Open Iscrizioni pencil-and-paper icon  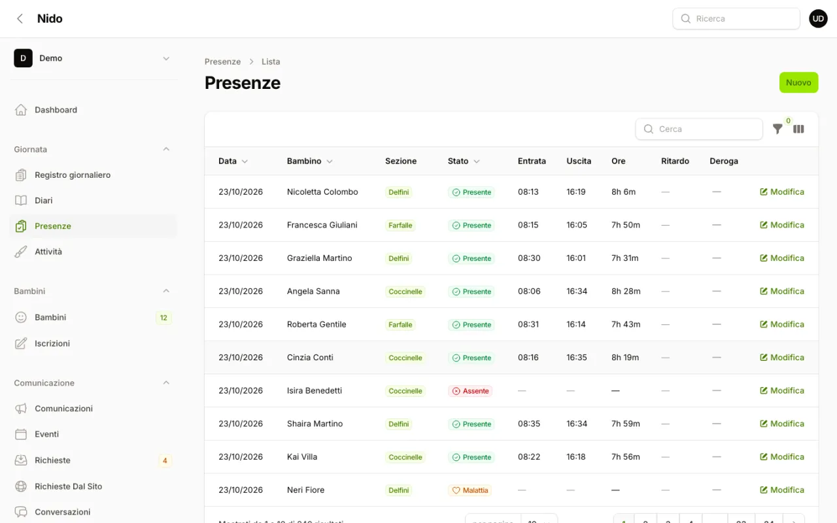click(21, 343)
